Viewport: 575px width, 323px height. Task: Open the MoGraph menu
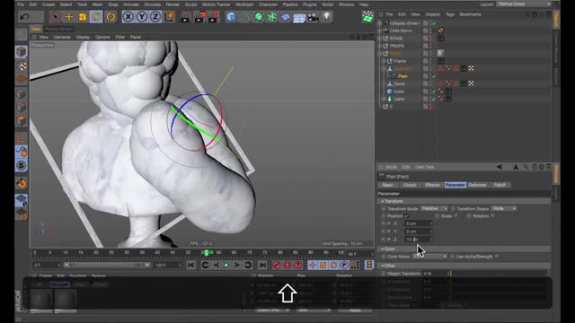(244, 4)
